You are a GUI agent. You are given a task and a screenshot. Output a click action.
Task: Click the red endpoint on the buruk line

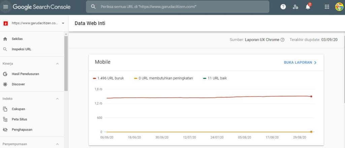tap(311, 96)
